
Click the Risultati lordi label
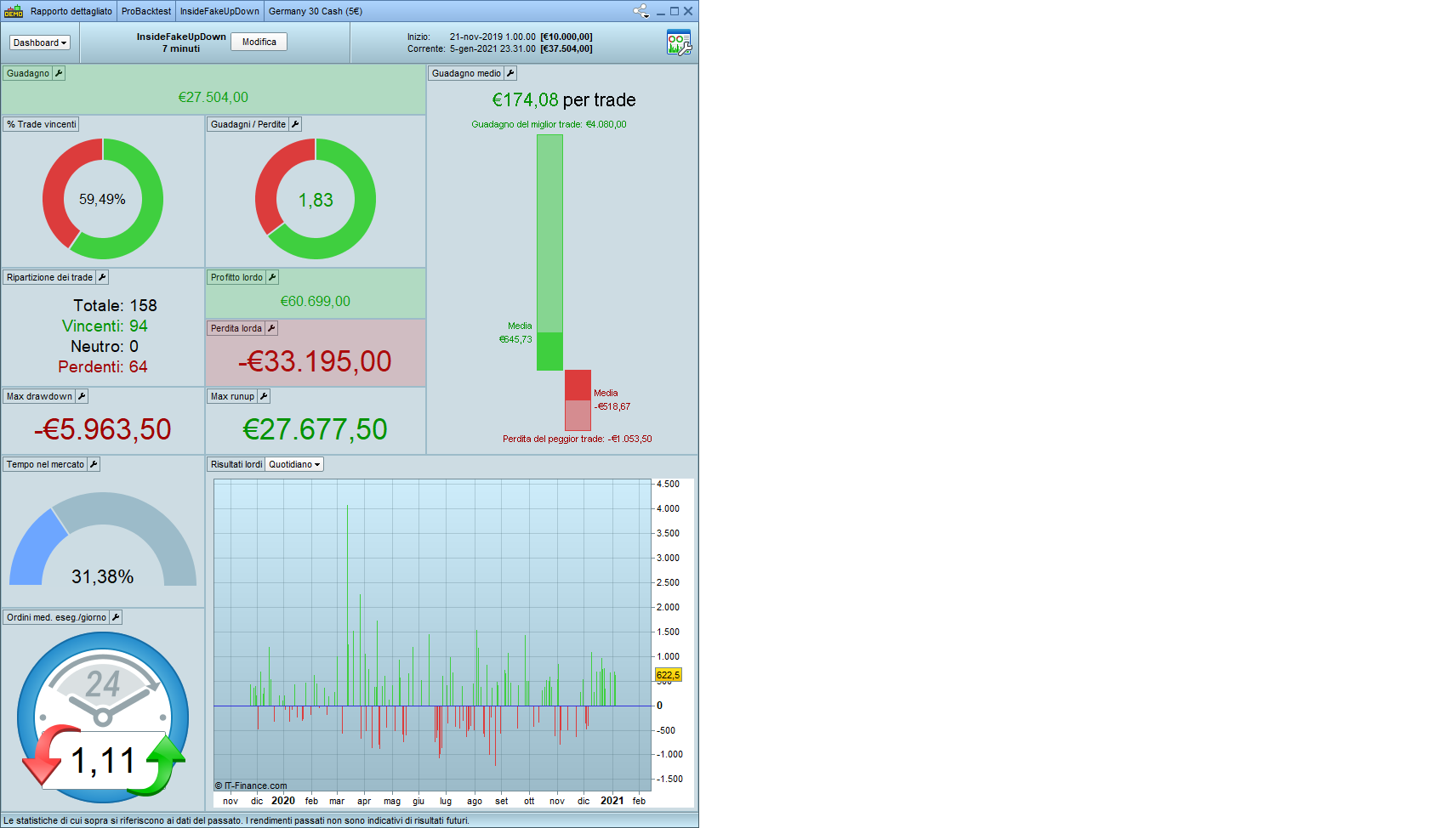click(236, 464)
